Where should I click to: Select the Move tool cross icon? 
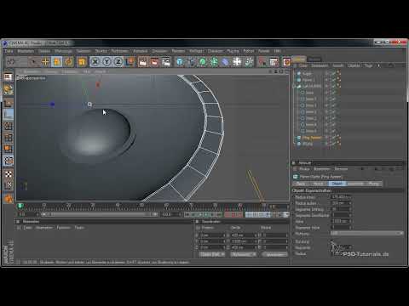tap(45, 61)
